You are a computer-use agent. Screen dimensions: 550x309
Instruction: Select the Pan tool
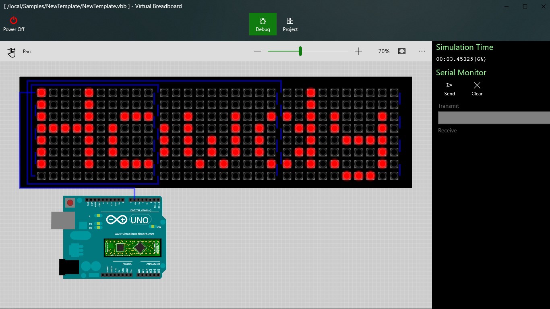click(x=11, y=51)
